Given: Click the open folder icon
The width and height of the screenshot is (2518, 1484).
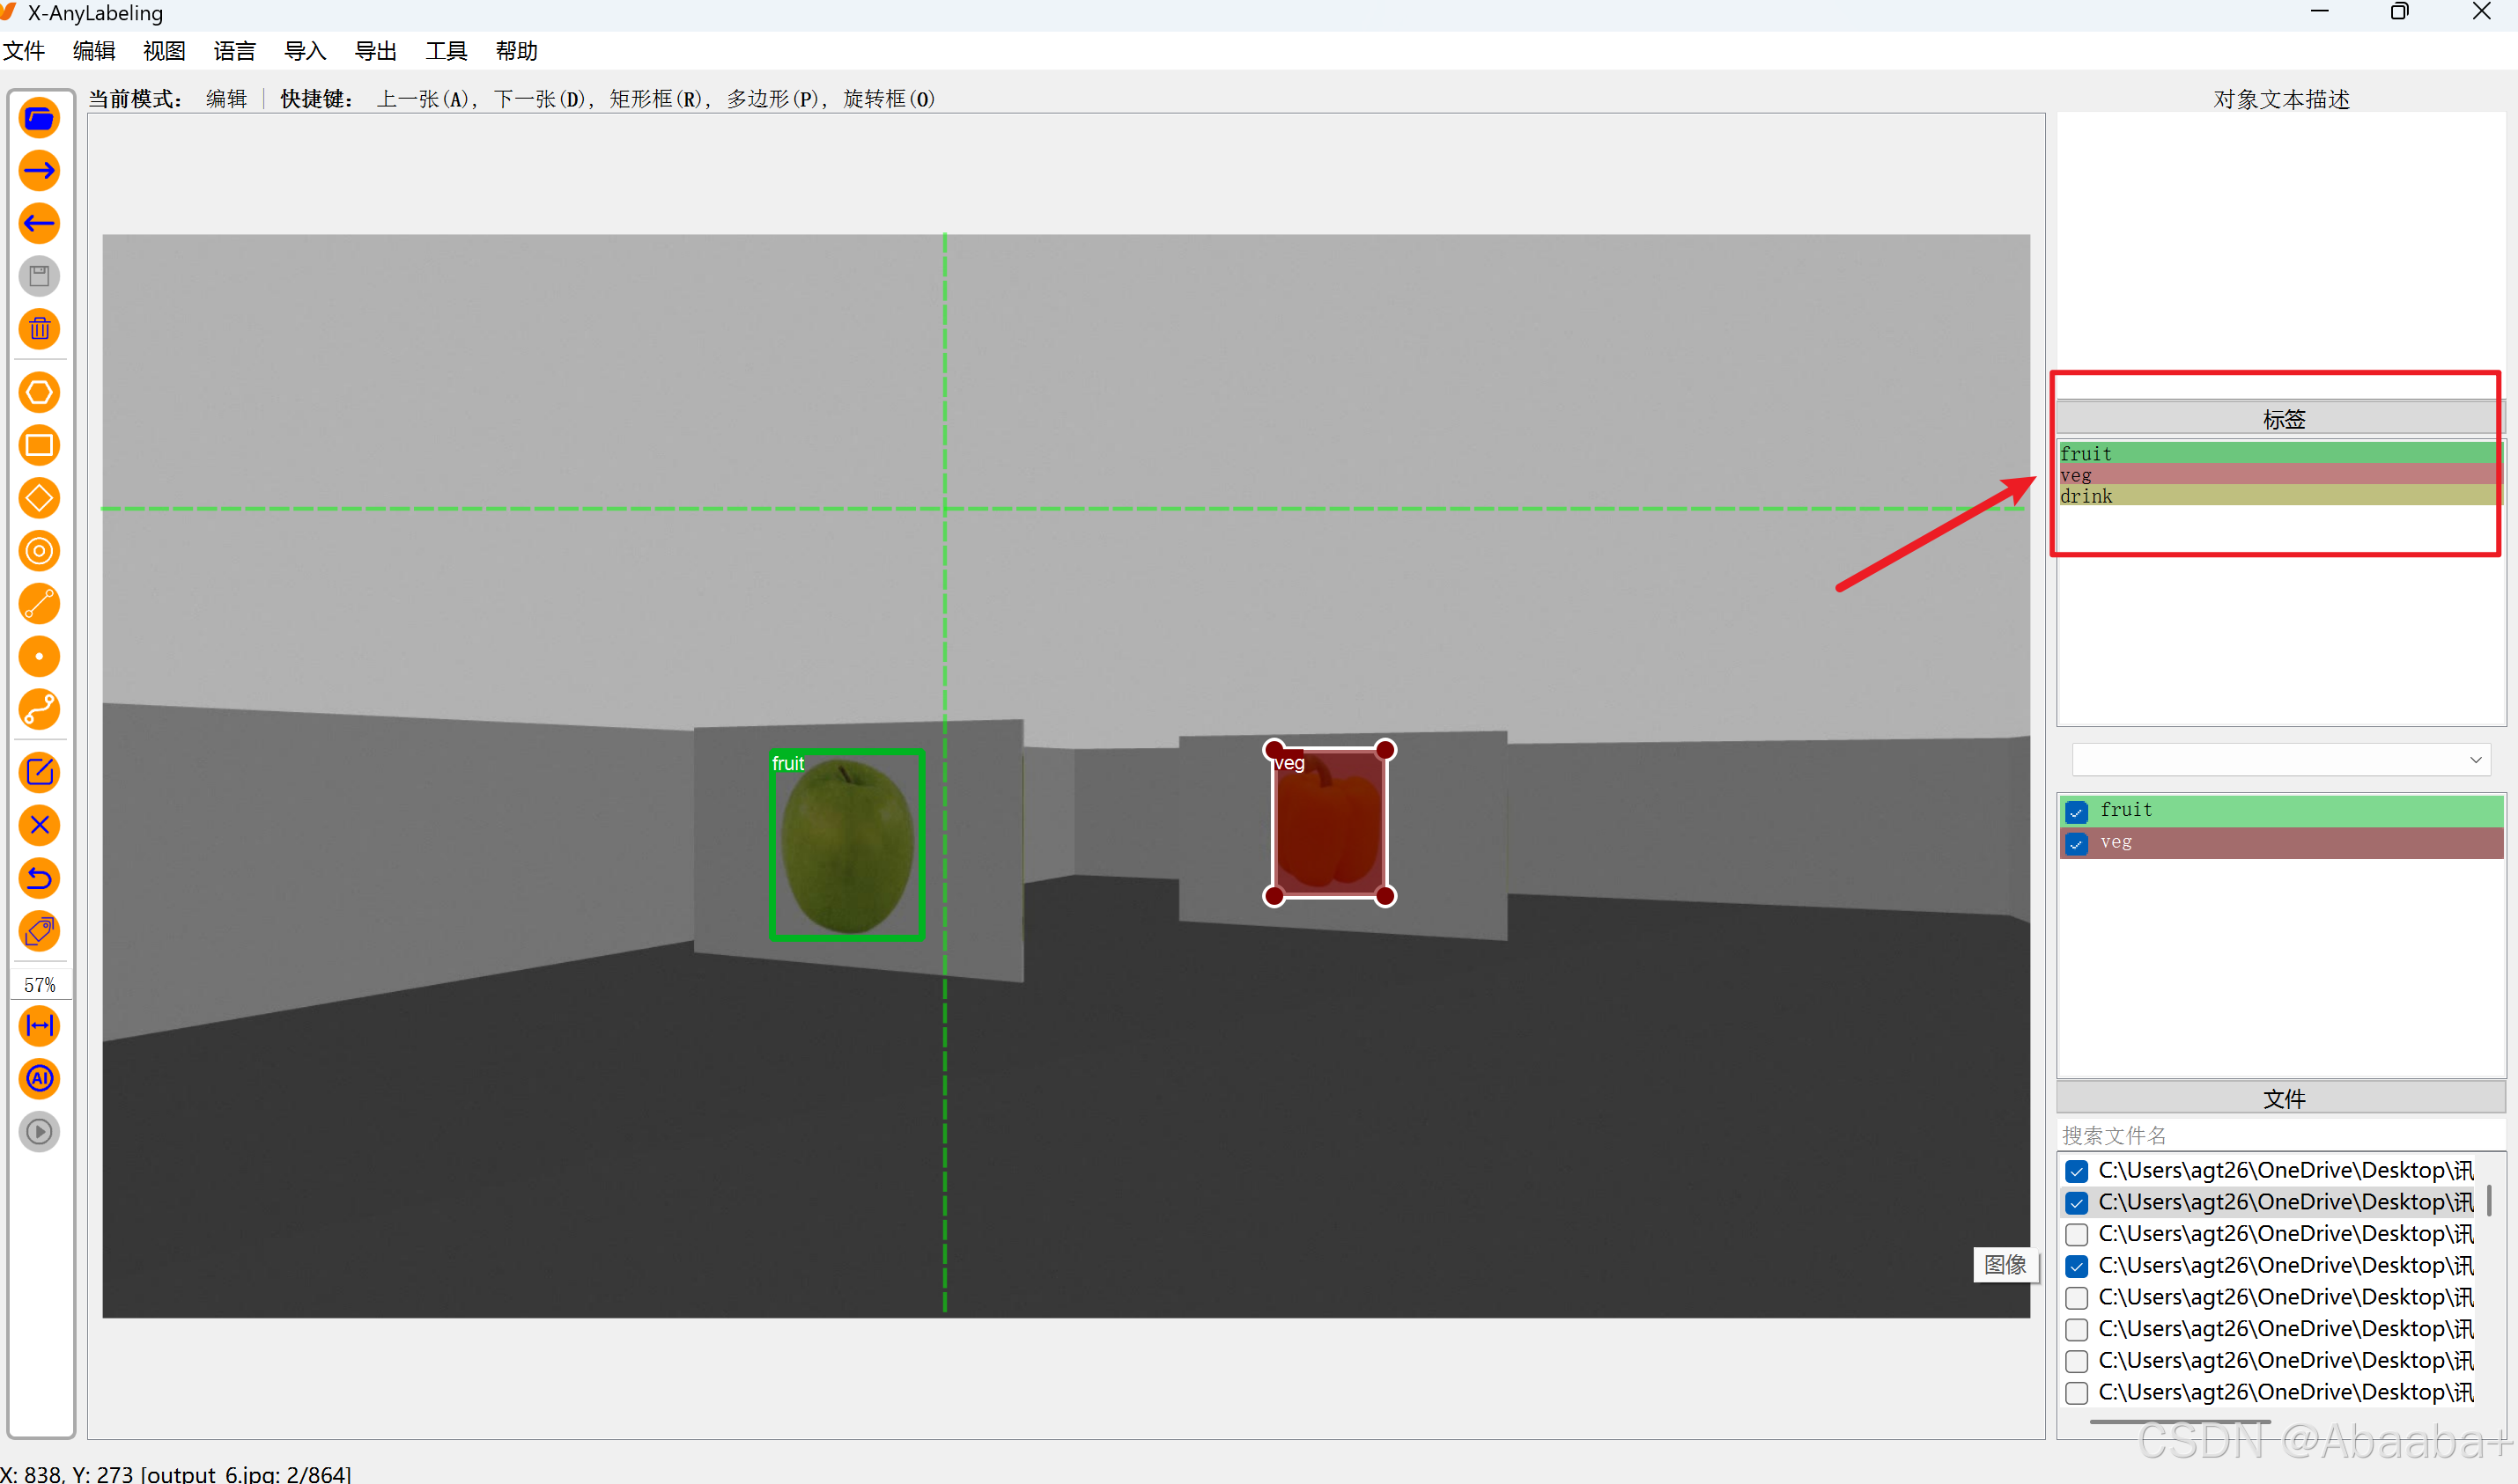Looking at the screenshot, I should click(x=39, y=118).
